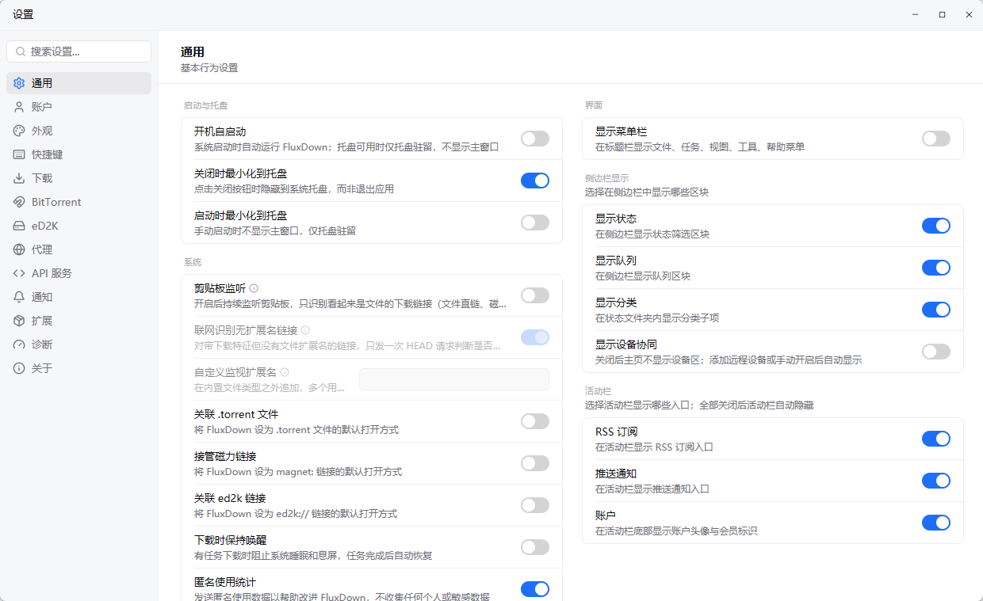Open 关于 page
This screenshot has height=601, width=983.
(78, 368)
